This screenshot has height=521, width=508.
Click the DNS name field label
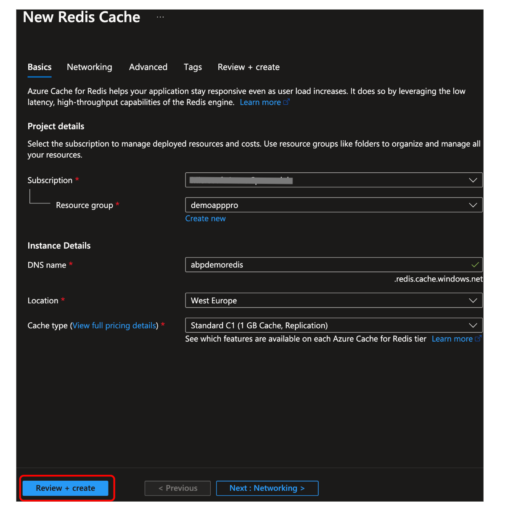click(x=47, y=265)
